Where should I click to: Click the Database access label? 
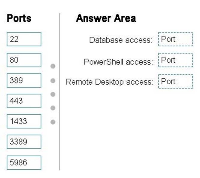[121, 40]
